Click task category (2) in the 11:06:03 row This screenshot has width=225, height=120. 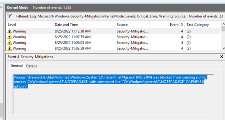pos(188,43)
